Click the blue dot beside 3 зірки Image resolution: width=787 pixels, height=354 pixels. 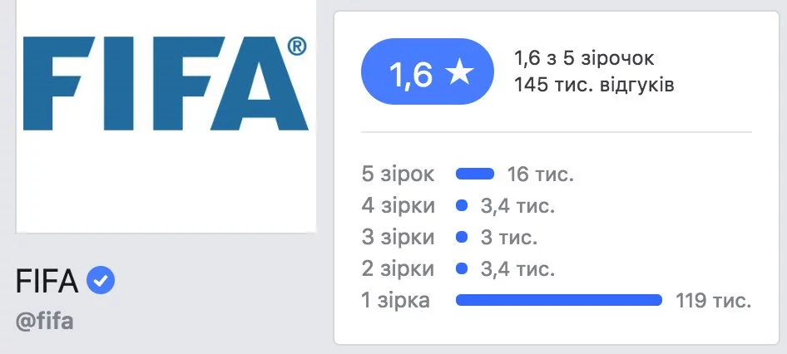[x=461, y=237]
